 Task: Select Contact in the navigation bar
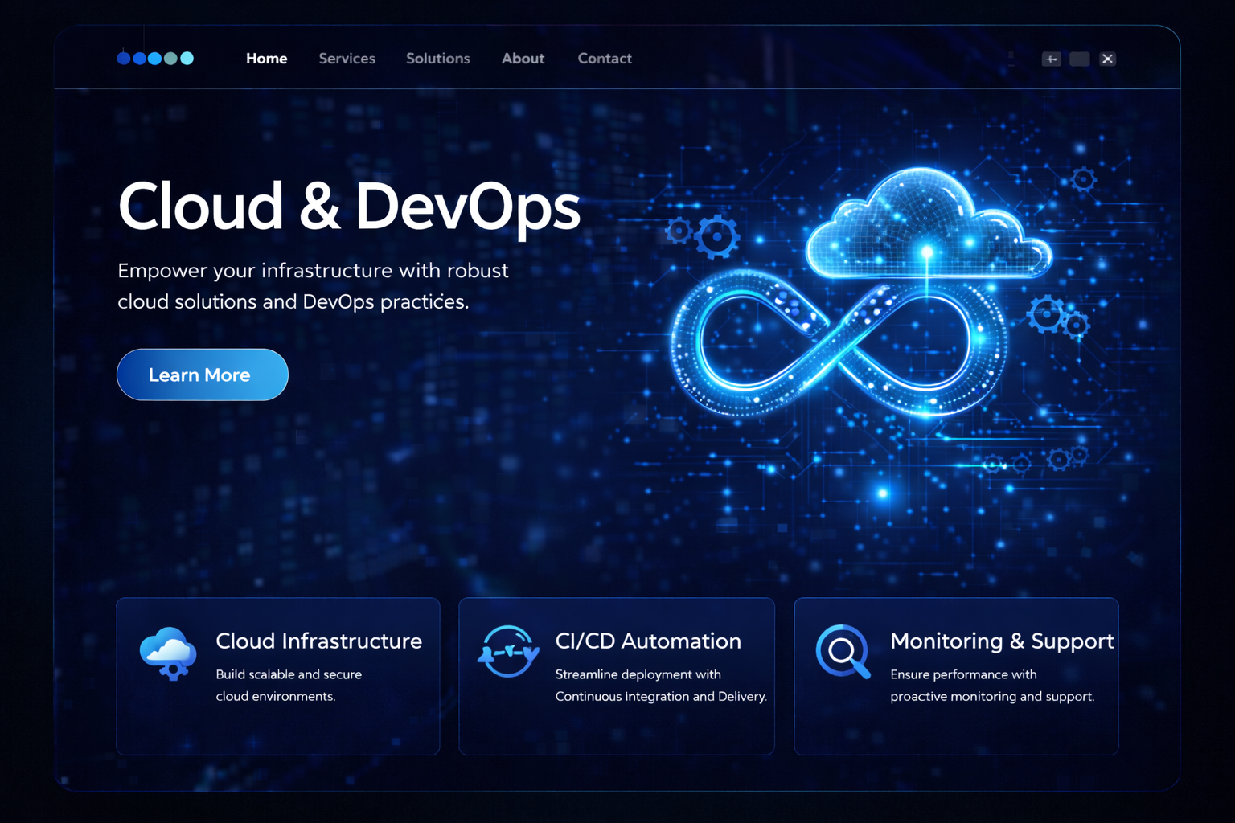[605, 59]
